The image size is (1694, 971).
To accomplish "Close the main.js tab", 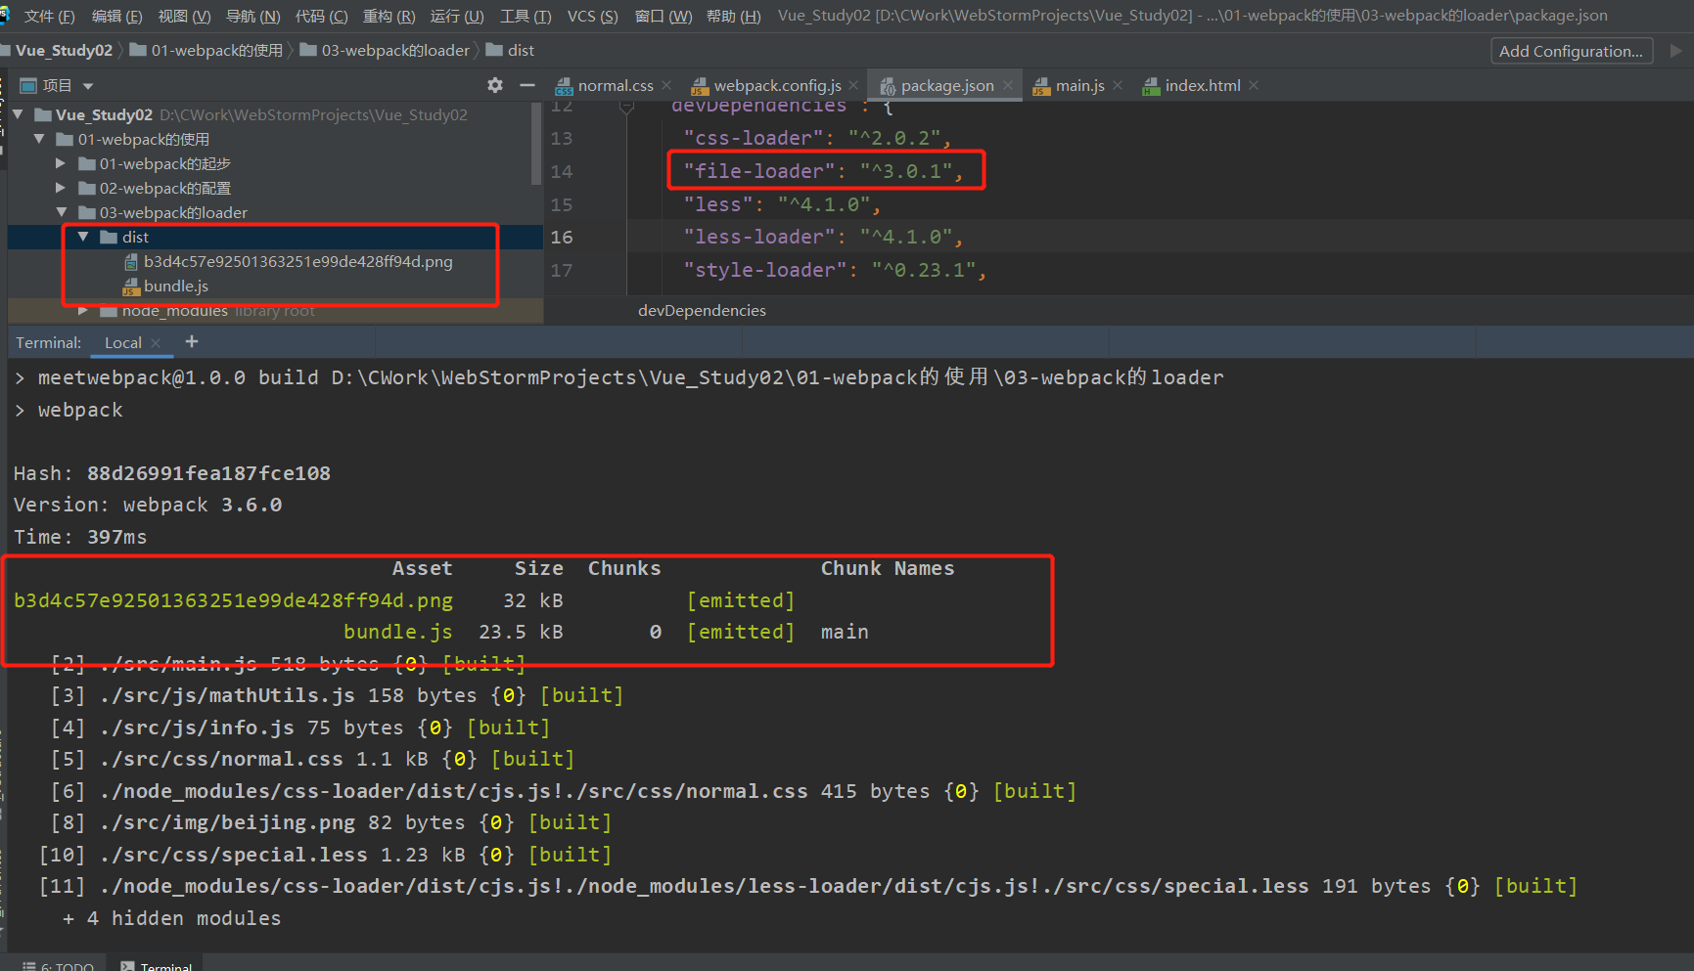I will (x=1118, y=85).
